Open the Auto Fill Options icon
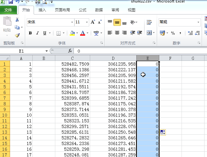The image size is (207, 157). (x=162, y=132)
